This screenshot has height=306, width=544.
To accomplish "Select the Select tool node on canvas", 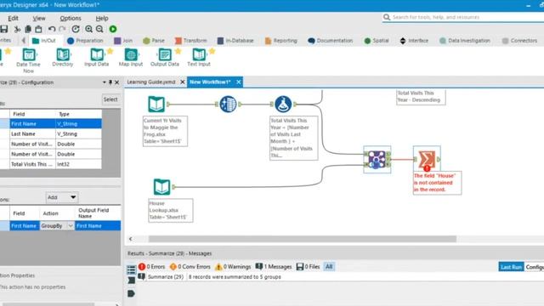I will tap(228, 104).
